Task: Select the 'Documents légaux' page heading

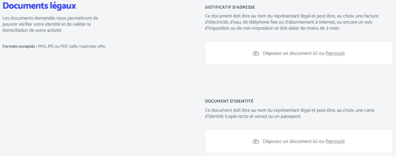Action: click(39, 5)
